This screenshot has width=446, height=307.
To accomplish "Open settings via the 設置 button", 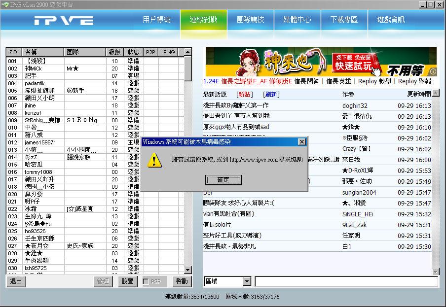I will click(x=127, y=281).
